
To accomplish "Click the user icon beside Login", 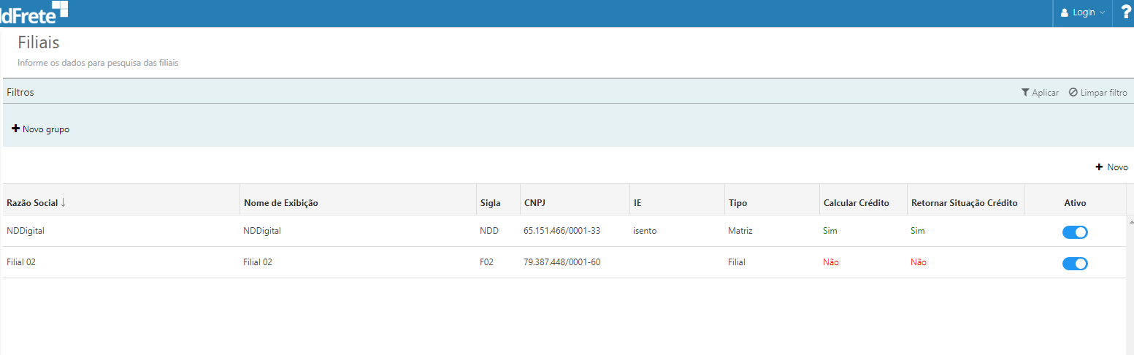I will tap(1065, 12).
